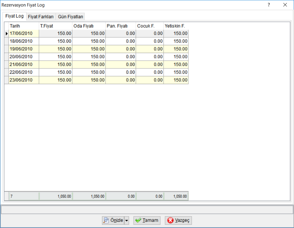
Task: Select the 22/06/2010 date cell
Action: tap(24, 72)
